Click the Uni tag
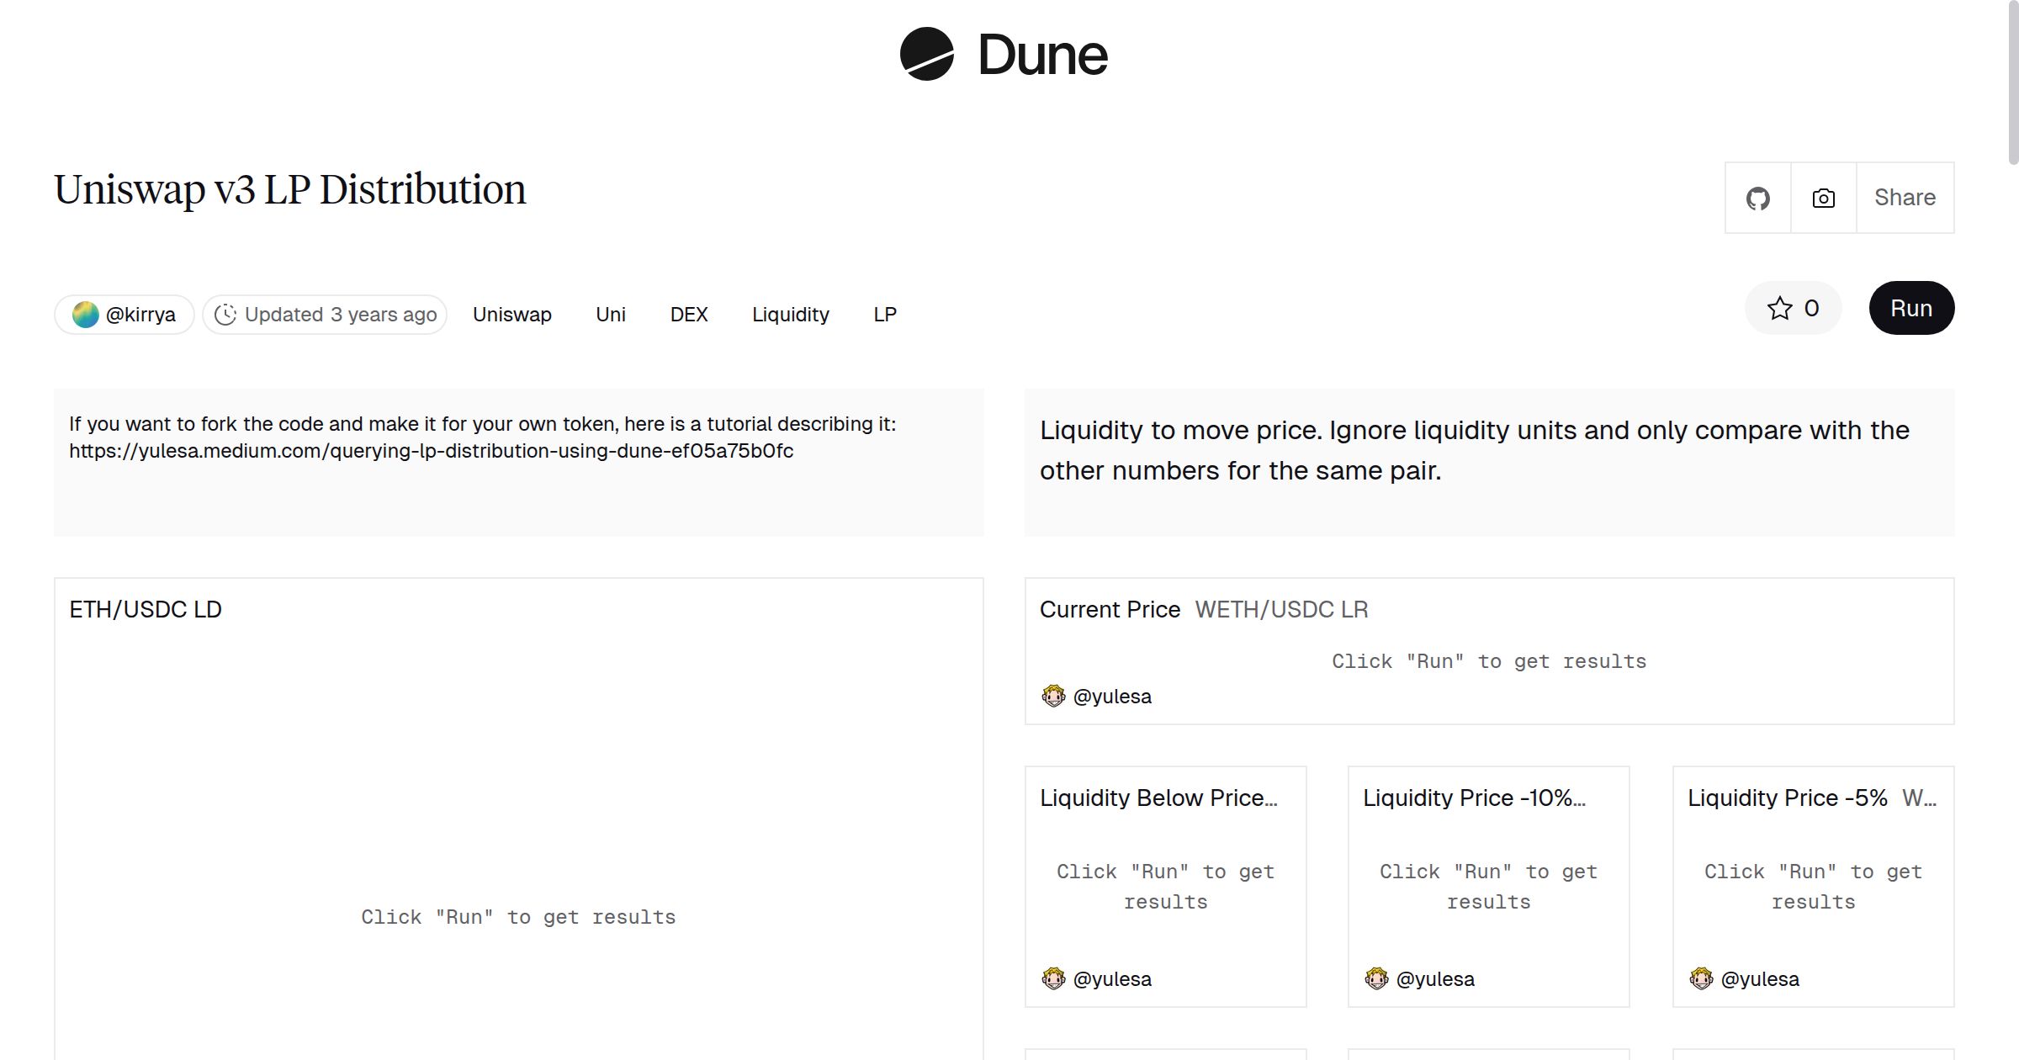2019x1060 pixels. (x=611, y=314)
